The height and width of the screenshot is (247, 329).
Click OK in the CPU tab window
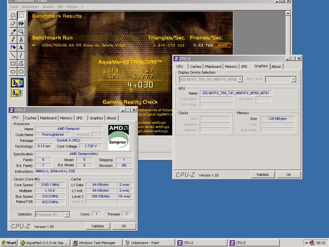(124, 226)
